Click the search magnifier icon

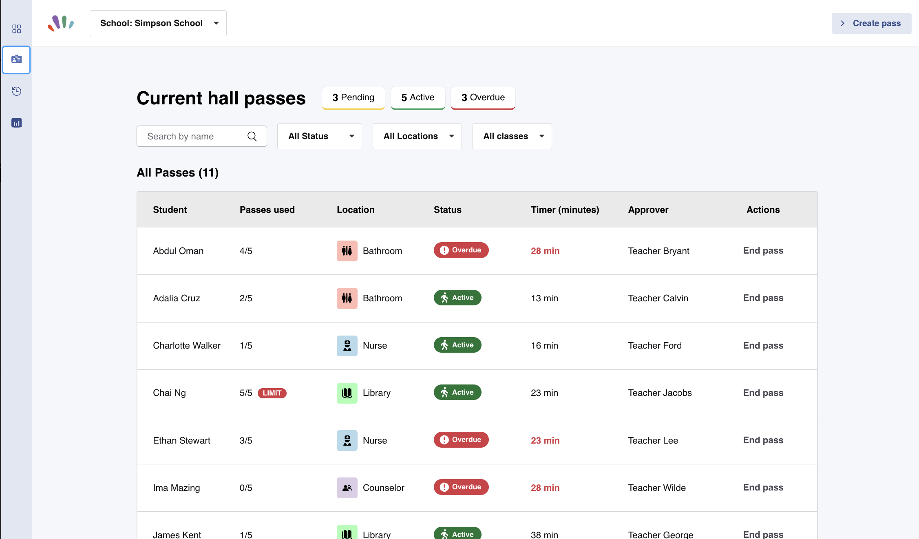click(252, 136)
